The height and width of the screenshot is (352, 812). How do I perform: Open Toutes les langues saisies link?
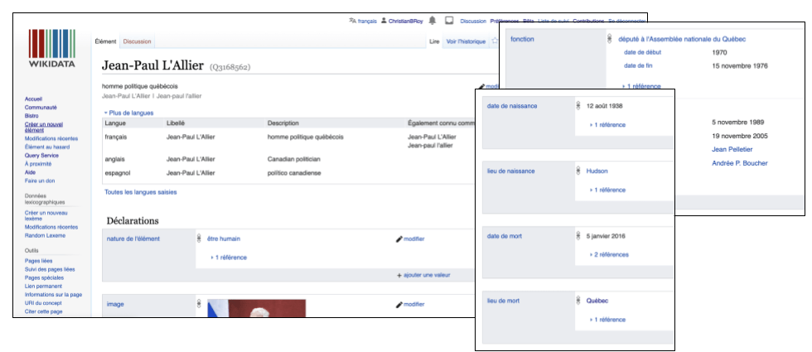point(140,191)
